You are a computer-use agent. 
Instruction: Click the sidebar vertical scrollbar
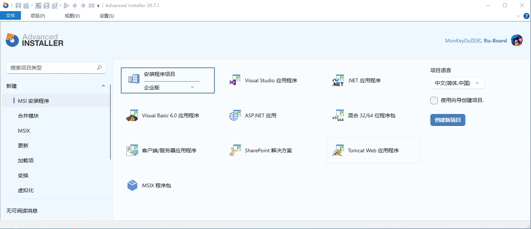[x=110, y=122]
